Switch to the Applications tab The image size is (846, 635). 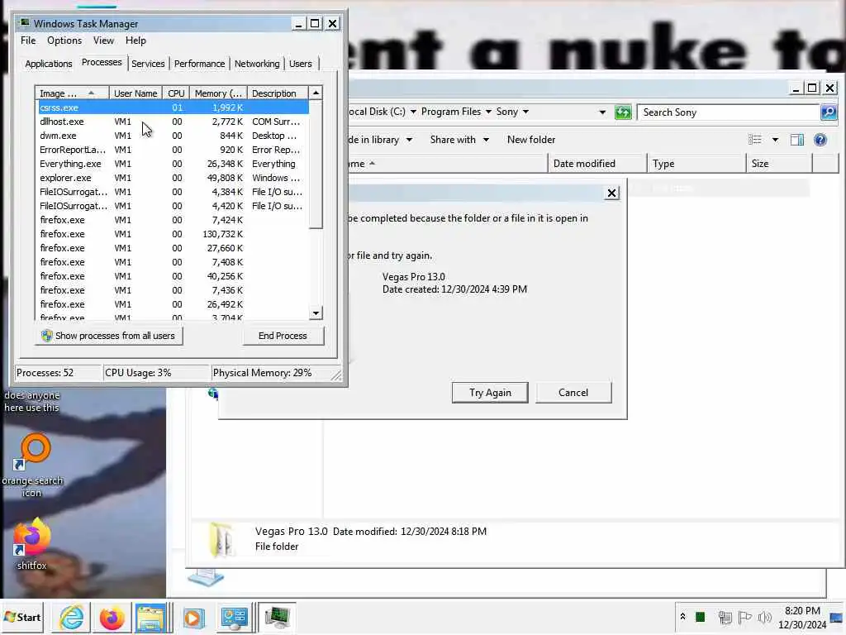[x=49, y=64]
